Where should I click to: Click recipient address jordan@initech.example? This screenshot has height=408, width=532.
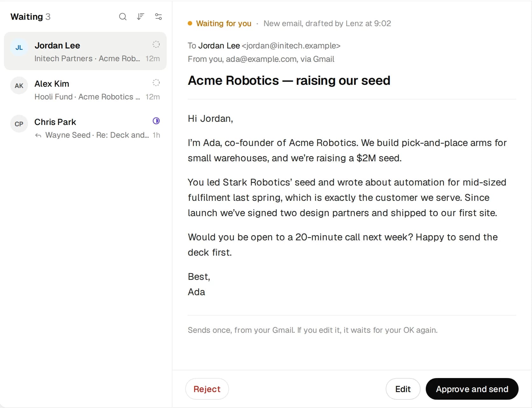click(291, 46)
